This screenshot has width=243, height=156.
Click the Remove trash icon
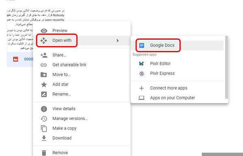[x=44, y=153]
